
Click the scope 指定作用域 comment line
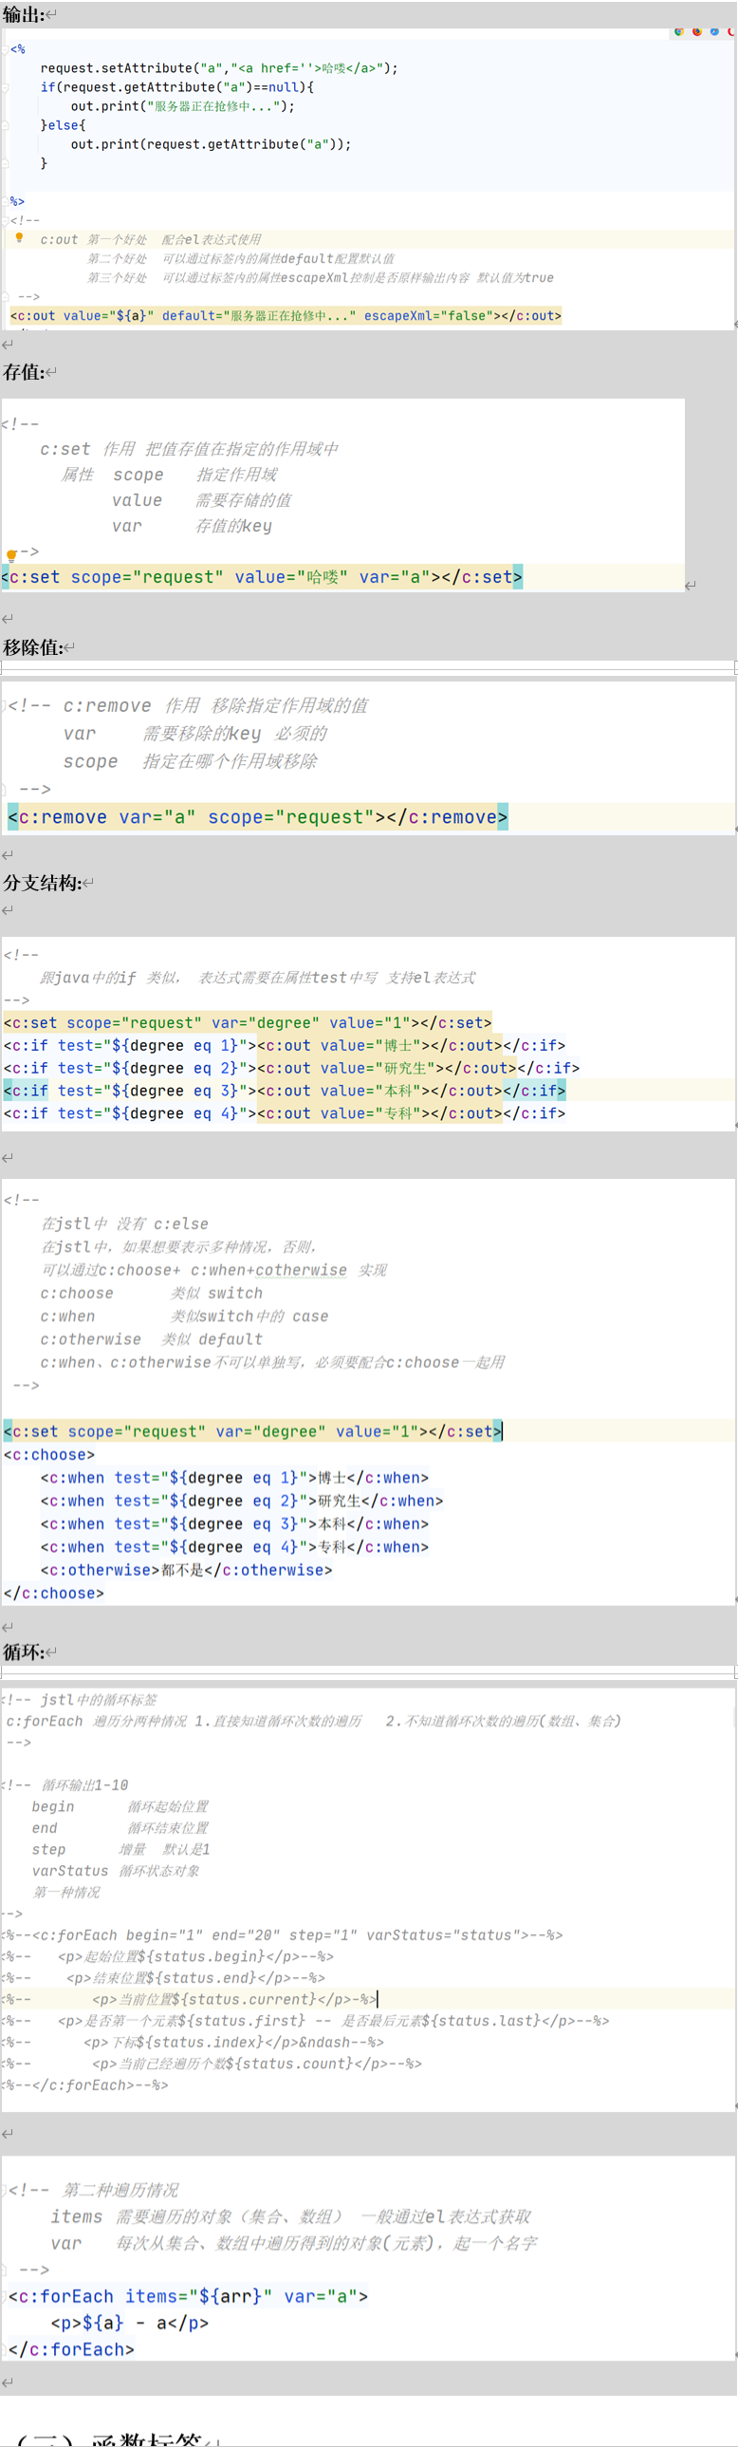click(x=170, y=474)
